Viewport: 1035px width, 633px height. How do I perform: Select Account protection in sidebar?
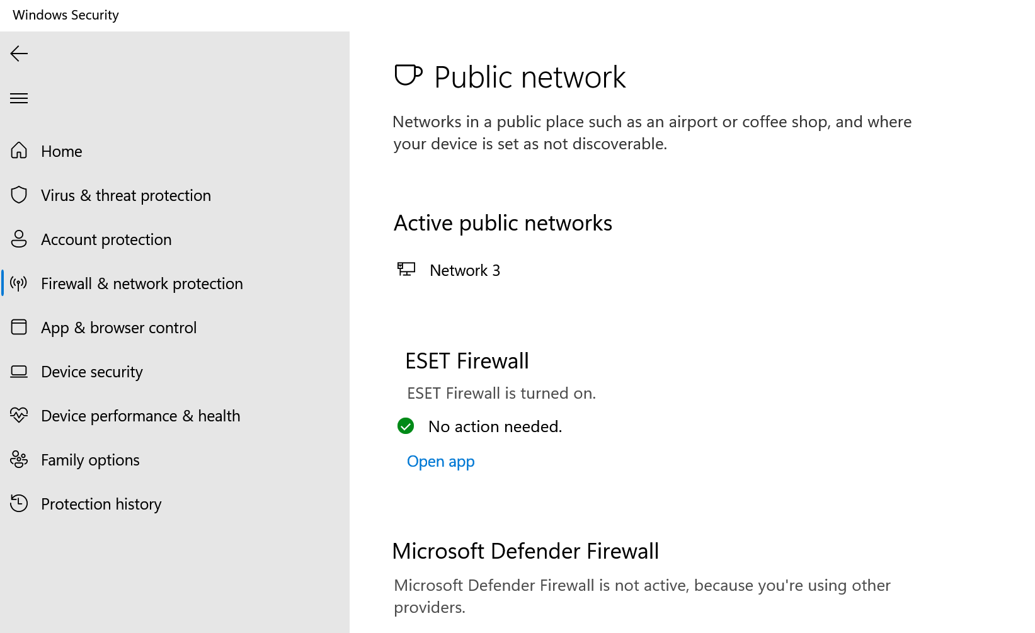pos(106,239)
